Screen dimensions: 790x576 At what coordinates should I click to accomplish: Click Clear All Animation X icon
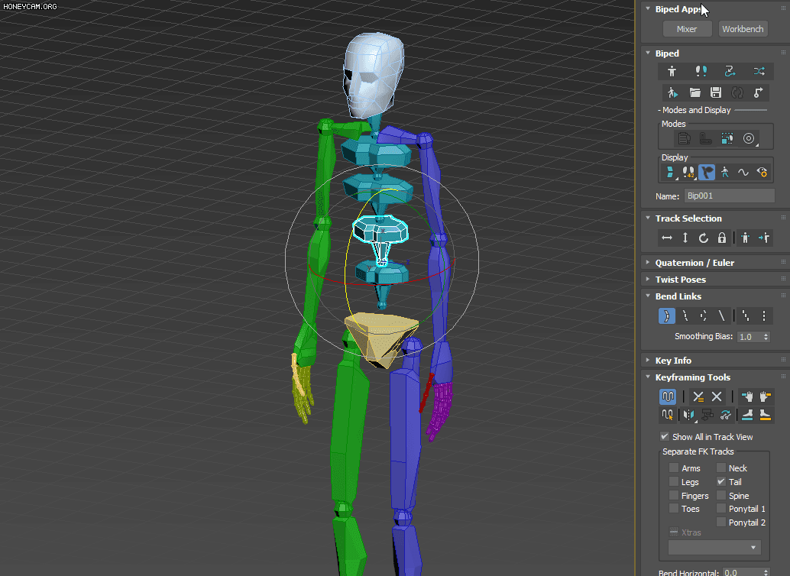pos(717,396)
